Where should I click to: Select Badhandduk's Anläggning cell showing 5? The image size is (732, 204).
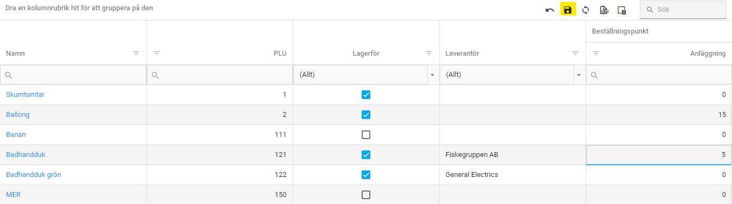pos(659,155)
